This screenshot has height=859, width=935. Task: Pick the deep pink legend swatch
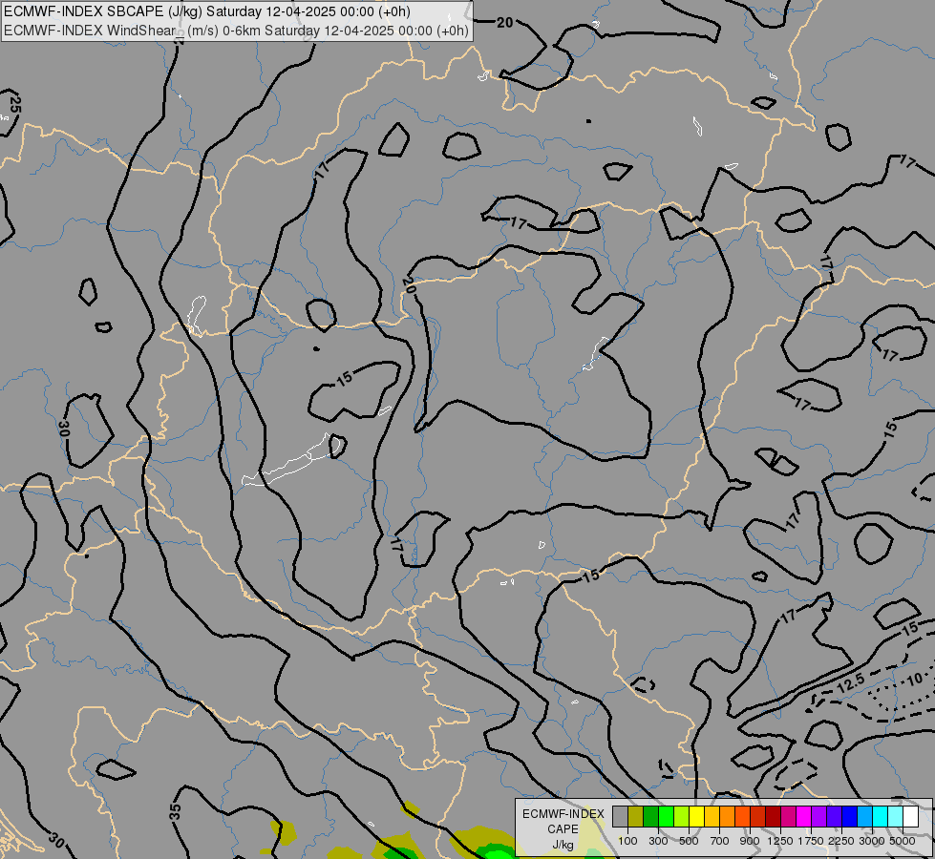(x=788, y=817)
